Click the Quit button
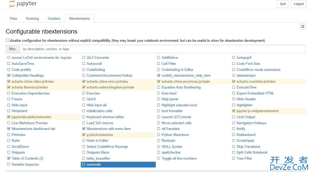 point(282,4)
